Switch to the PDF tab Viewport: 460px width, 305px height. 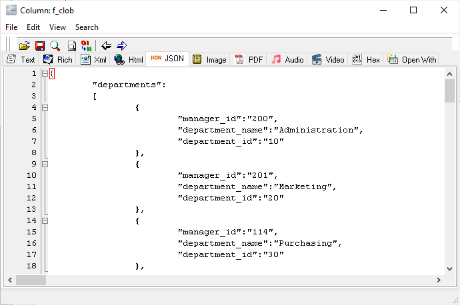(x=249, y=59)
